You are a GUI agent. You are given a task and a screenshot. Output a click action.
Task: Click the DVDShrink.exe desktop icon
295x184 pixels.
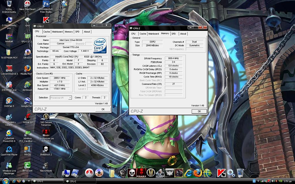pos(9,86)
